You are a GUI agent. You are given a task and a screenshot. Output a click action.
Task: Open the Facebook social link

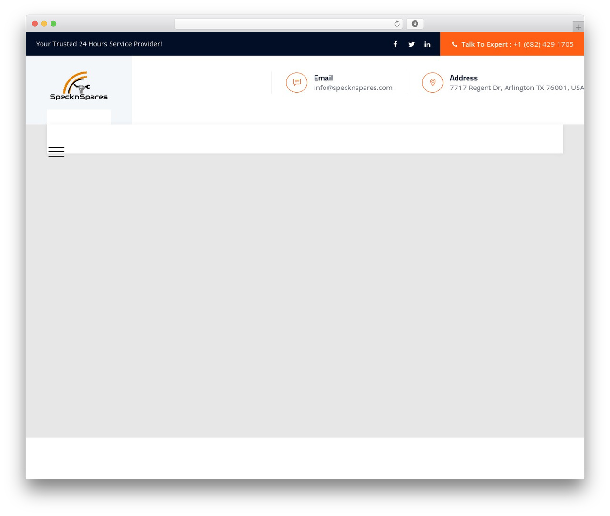pyautogui.click(x=395, y=44)
